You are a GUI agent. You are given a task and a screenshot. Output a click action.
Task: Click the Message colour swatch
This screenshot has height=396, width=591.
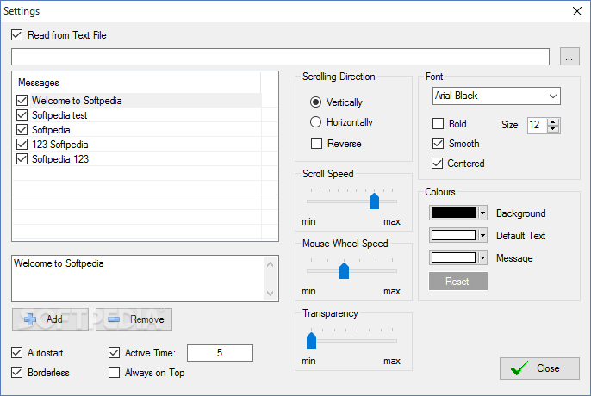click(x=453, y=257)
